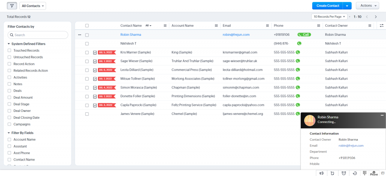
Task: Open the dial pad icon
Action: pos(365,173)
